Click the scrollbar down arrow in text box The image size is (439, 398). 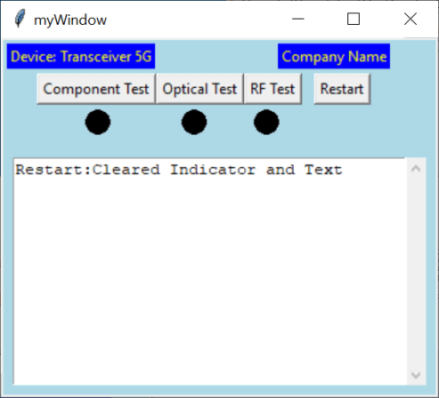point(416,375)
